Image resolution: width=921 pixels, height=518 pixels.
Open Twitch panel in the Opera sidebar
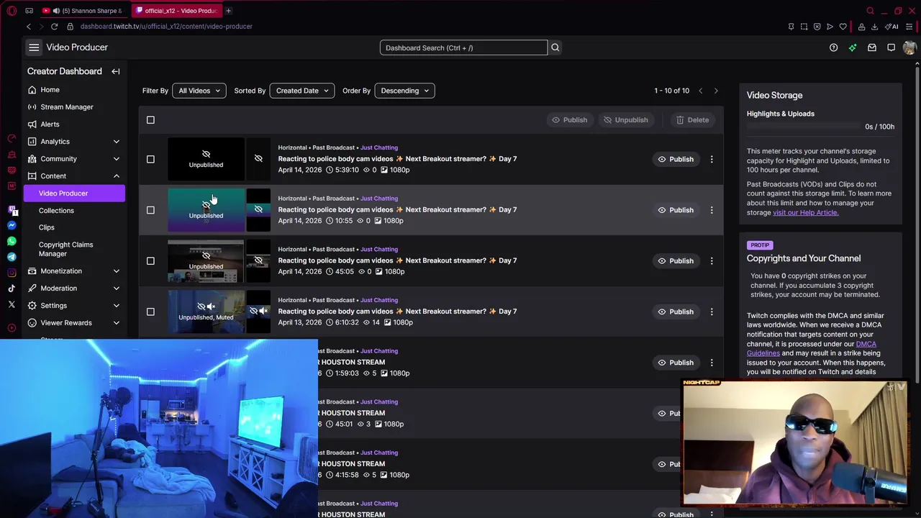[12, 210]
